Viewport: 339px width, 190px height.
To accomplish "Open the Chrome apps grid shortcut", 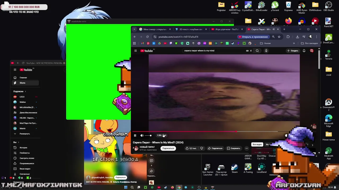I will (134, 43).
